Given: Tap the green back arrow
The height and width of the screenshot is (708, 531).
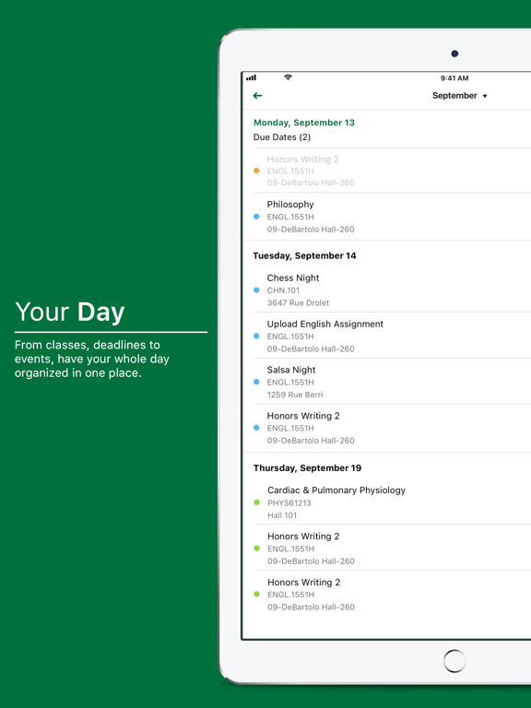Looking at the screenshot, I should point(257,96).
